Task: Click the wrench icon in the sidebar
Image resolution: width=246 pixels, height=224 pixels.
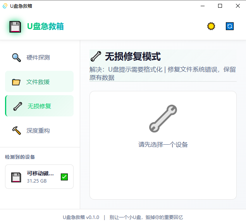Action: tap(17, 106)
